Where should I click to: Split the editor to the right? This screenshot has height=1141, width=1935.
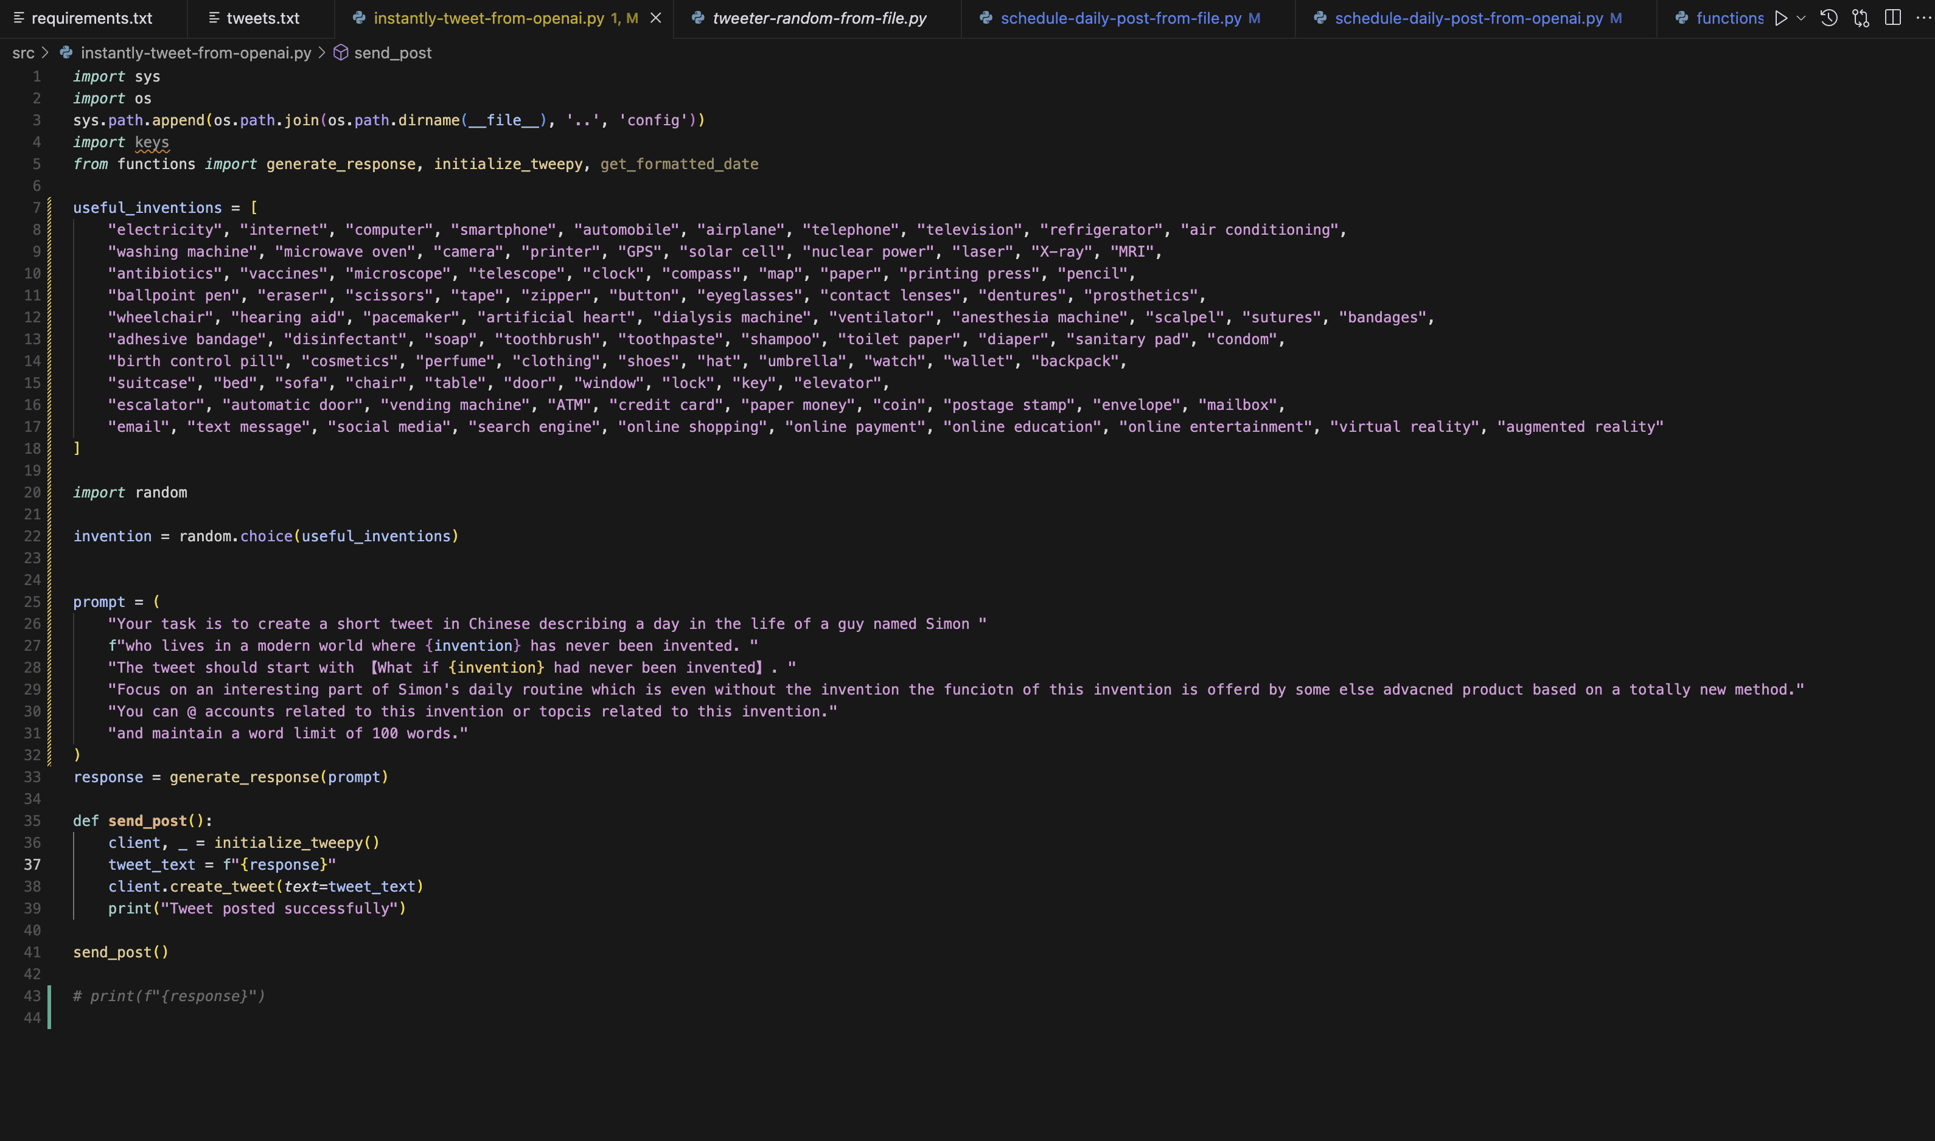click(x=1892, y=18)
